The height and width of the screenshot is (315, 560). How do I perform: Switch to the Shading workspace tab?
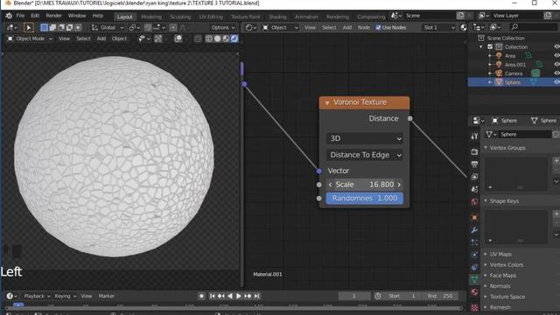pos(277,17)
